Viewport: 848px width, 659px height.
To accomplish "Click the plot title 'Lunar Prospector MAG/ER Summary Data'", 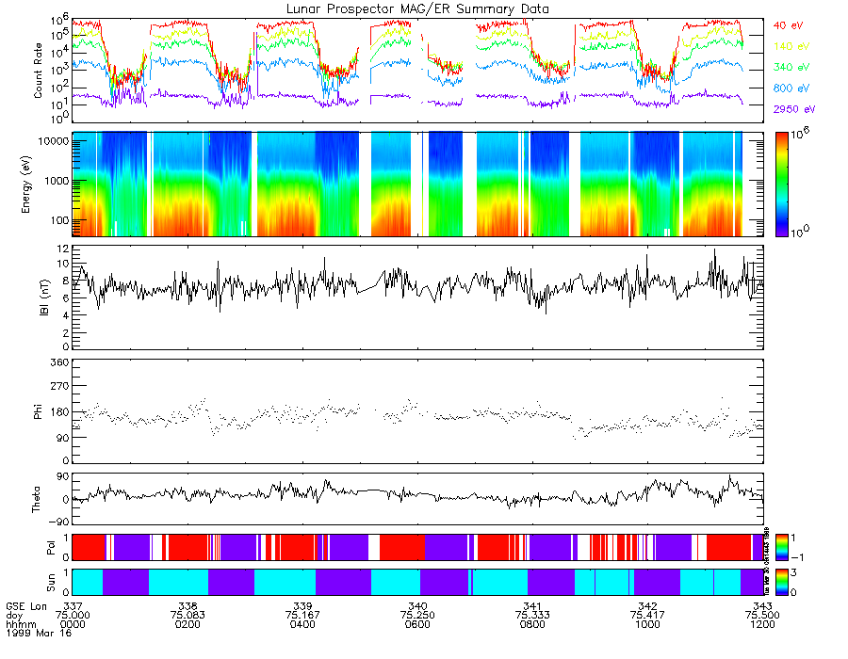I will [417, 9].
